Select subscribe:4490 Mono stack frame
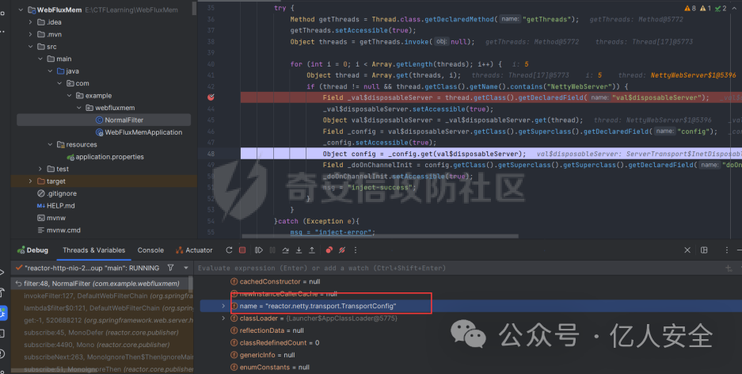Image resolution: width=742 pixels, height=374 pixels. point(101,345)
